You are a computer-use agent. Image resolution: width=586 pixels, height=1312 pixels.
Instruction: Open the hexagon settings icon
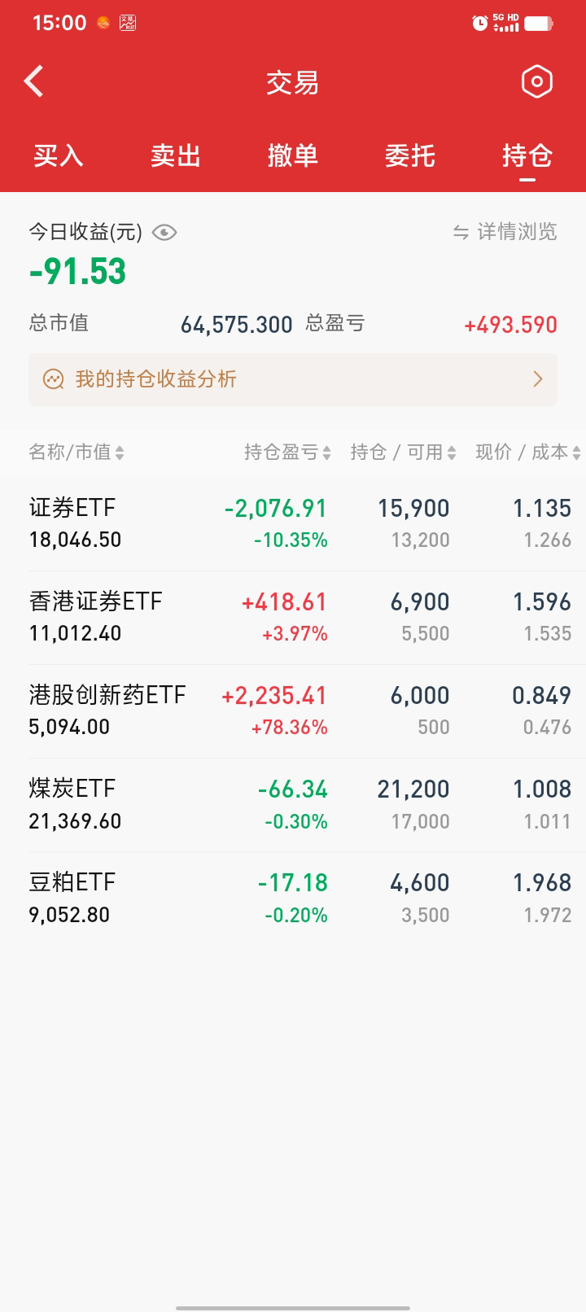[x=536, y=81]
